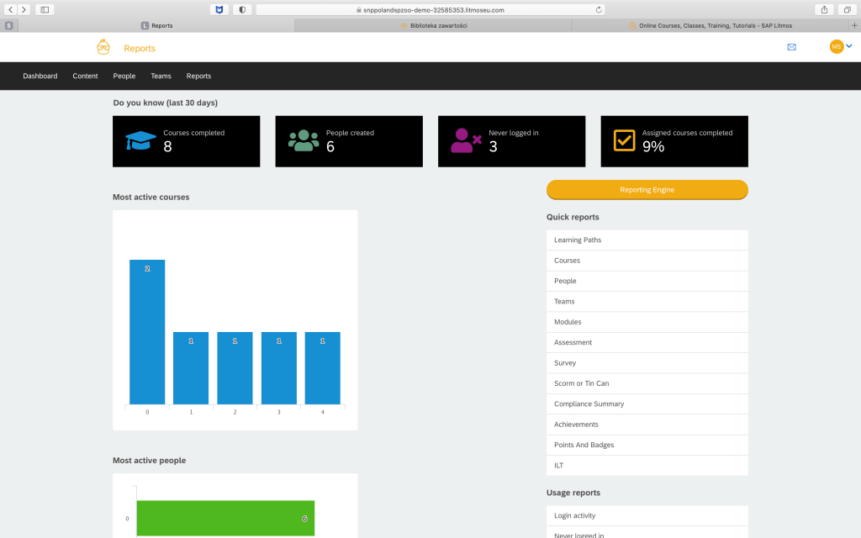Toggle the Safari sidebar button
Screen dimensions: 861x538
tap(45, 9)
